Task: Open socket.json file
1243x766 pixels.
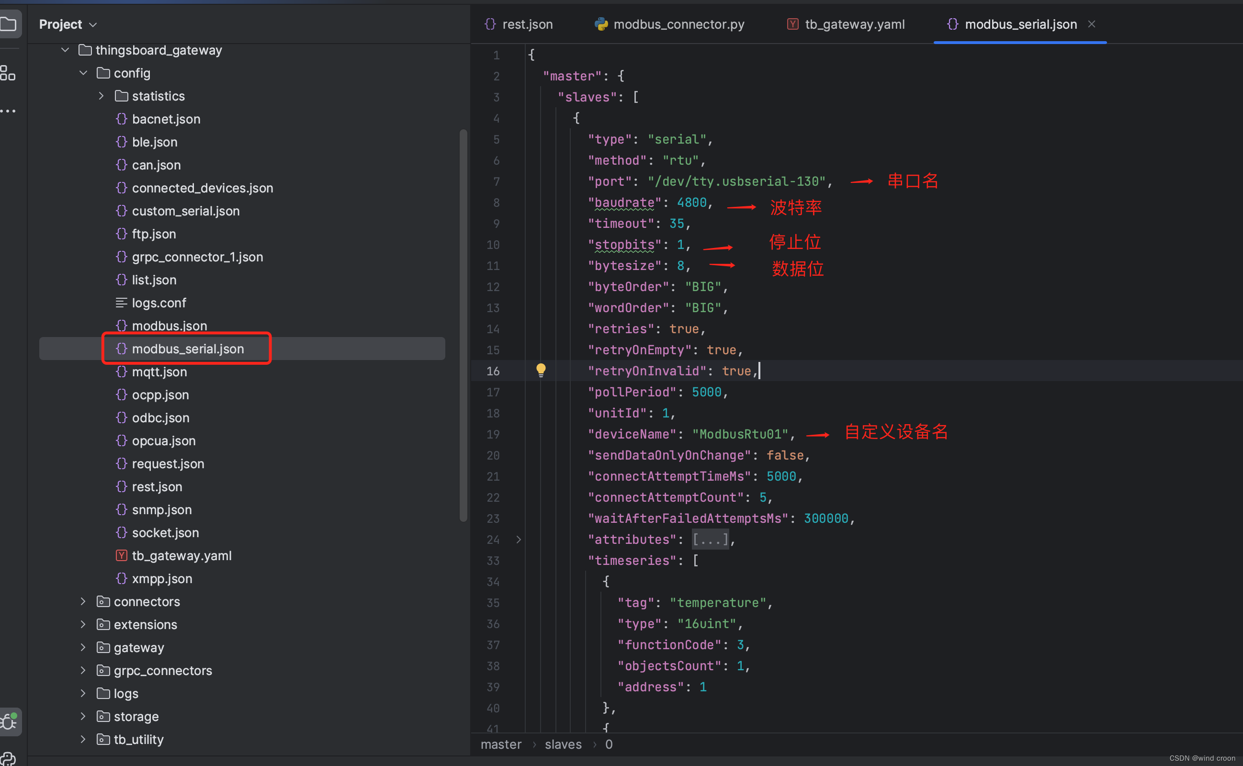Action: coord(165,532)
